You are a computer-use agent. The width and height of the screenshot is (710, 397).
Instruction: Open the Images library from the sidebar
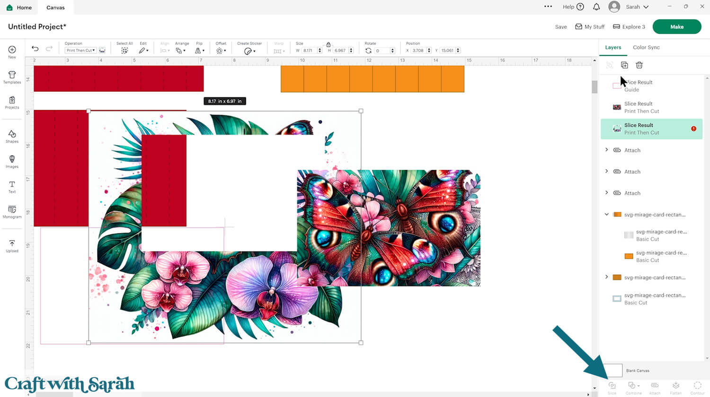point(12,161)
